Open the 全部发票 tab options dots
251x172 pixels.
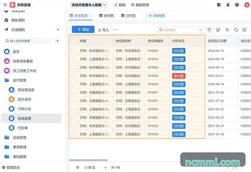(x=90, y=15)
